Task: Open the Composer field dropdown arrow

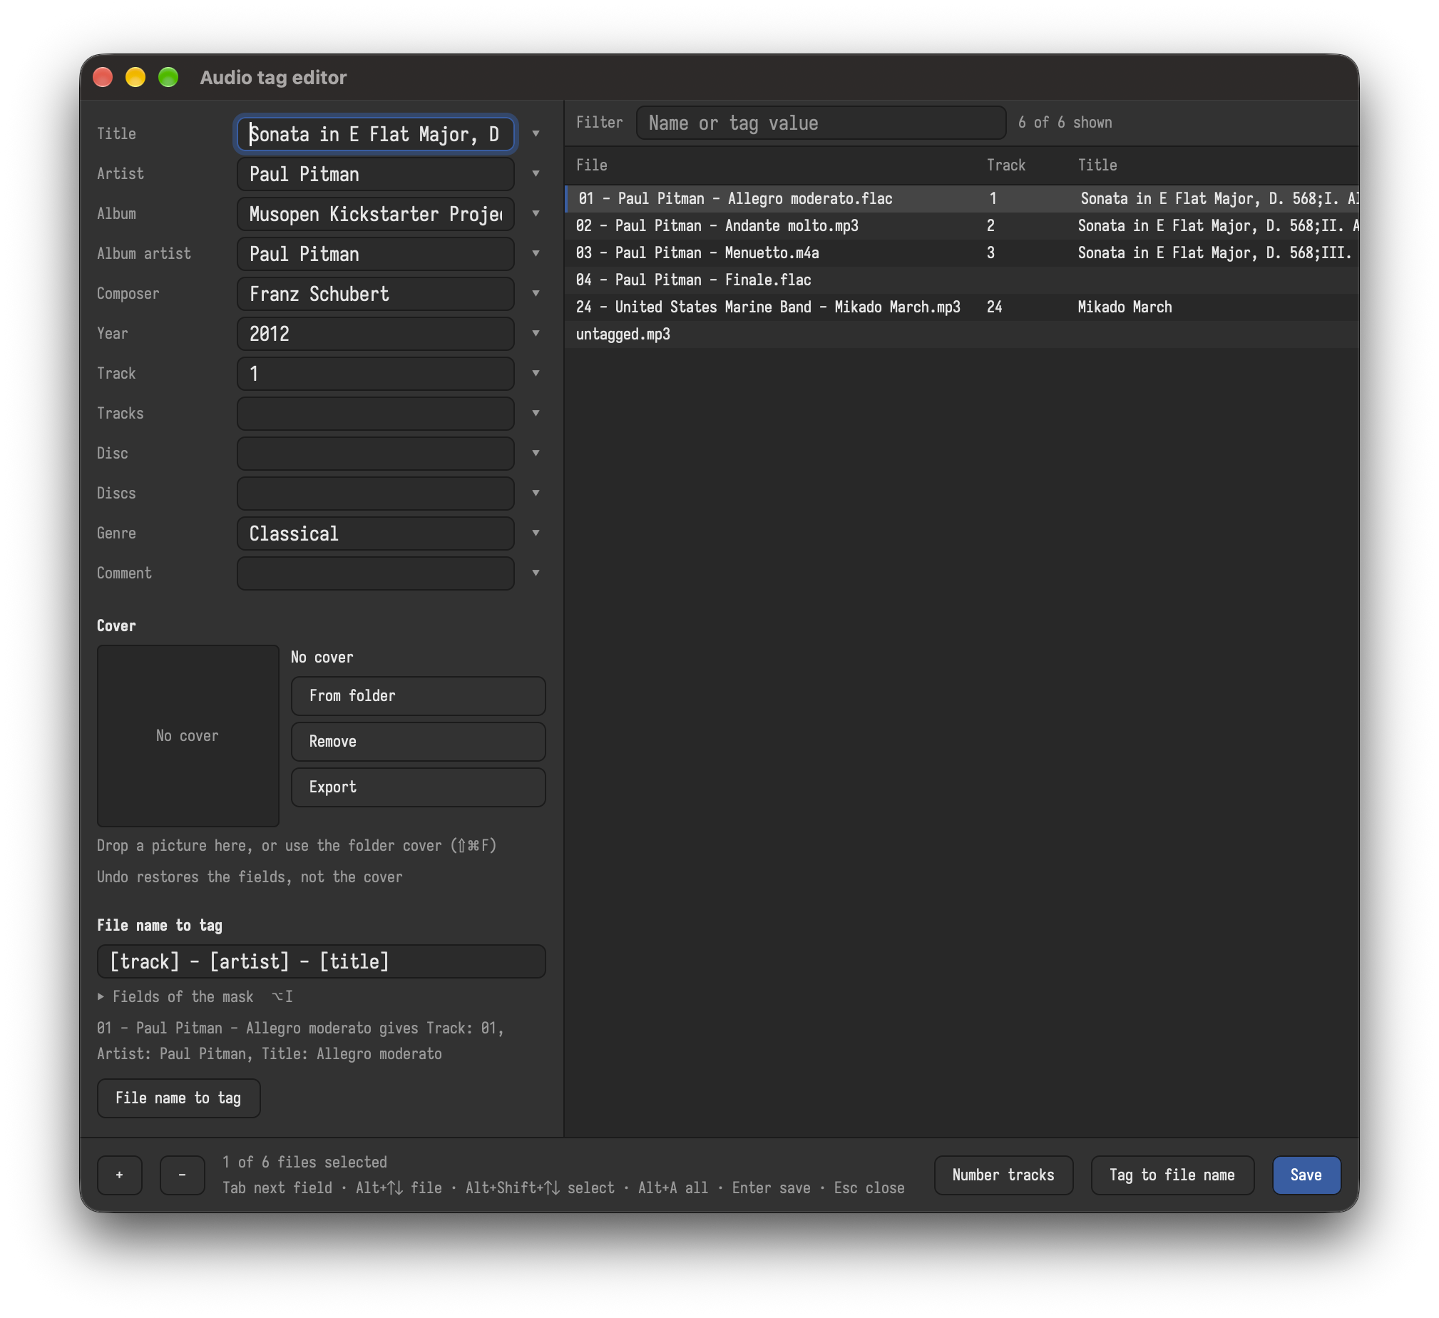Action: point(536,294)
